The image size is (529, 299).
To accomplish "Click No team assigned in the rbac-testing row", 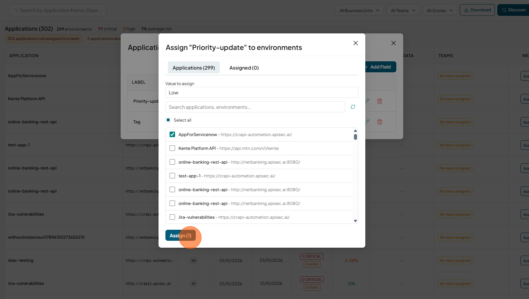I will point(455,261).
